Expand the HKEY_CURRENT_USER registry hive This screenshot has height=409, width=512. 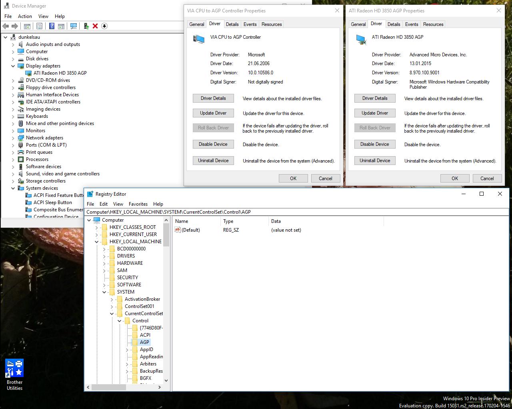(96, 234)
